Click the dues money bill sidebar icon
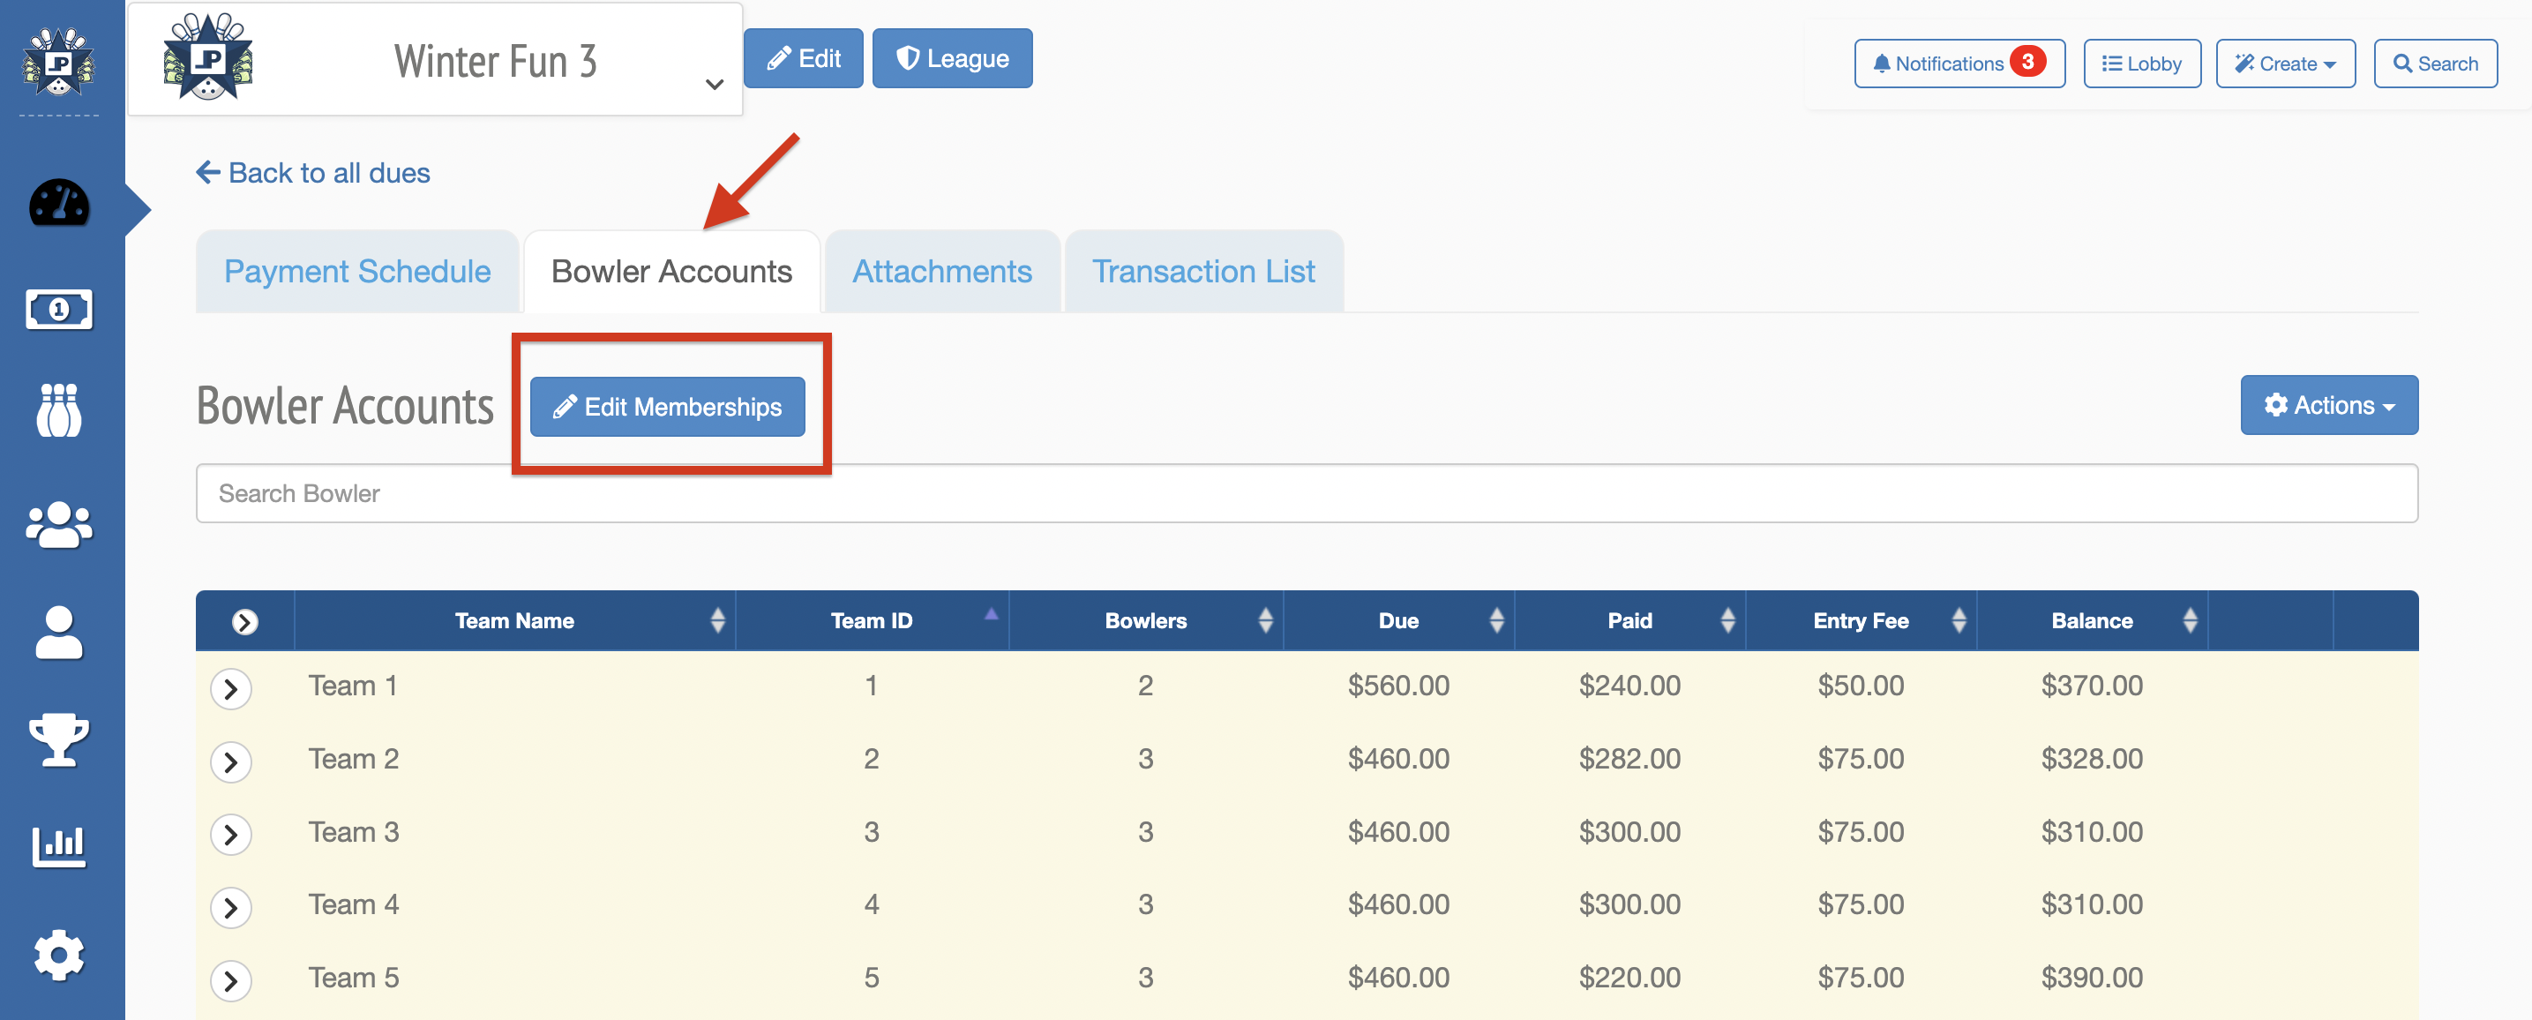Screen dimensions: 2532x1020 pyautogui.click(x=59, y=311)
